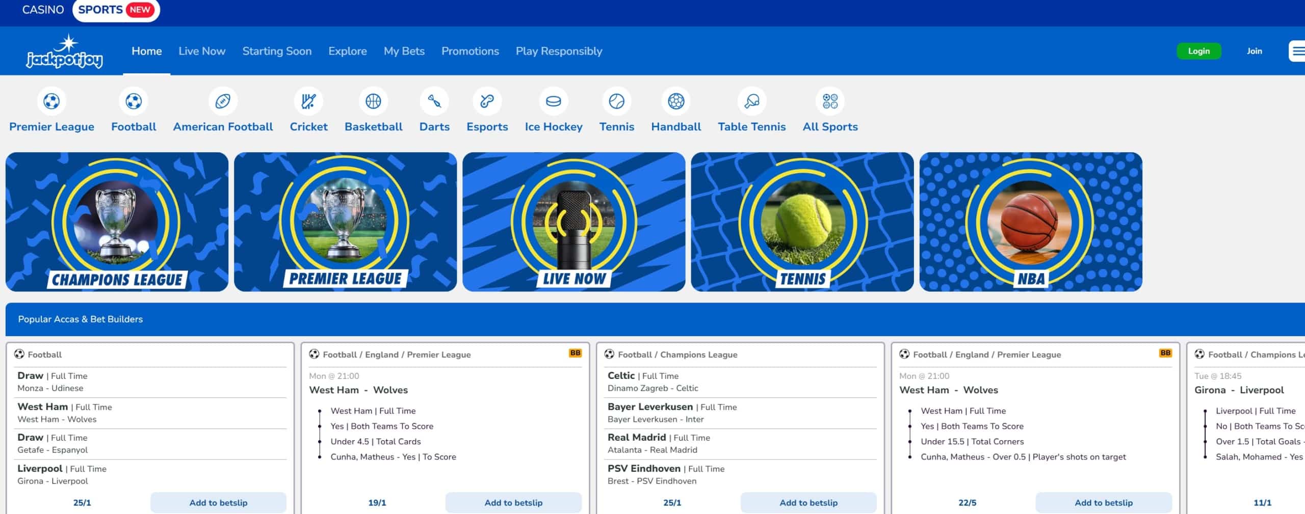
Task: Click the Getafe - Espanyol selection
Action: (x=150, y=444)
